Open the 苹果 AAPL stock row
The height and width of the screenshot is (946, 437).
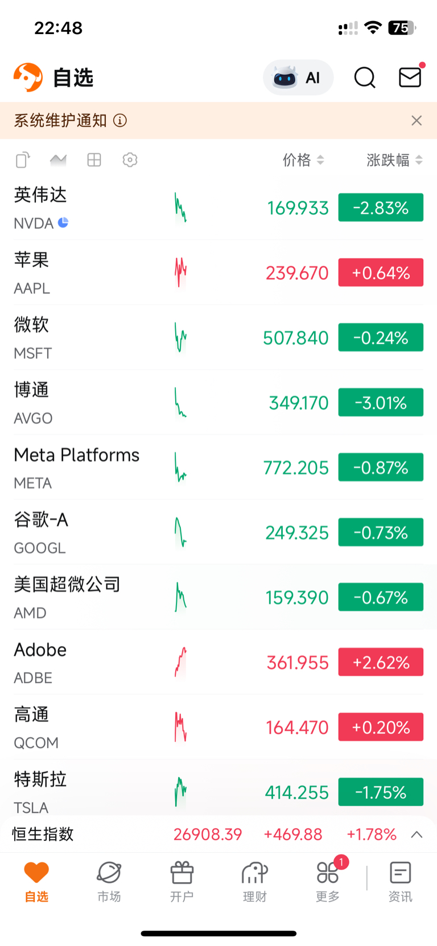(x=218, y=272)
